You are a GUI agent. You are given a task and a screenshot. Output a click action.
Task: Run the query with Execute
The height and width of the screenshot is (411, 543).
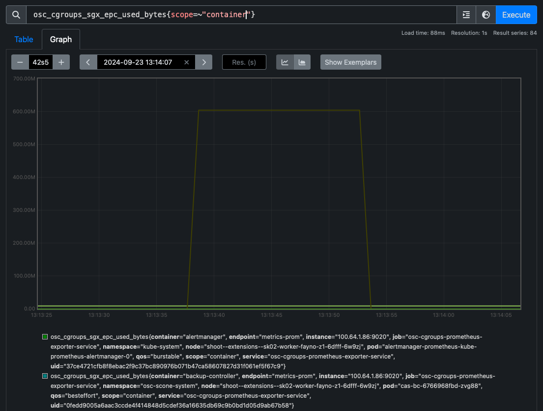click(x=516, y=15)
